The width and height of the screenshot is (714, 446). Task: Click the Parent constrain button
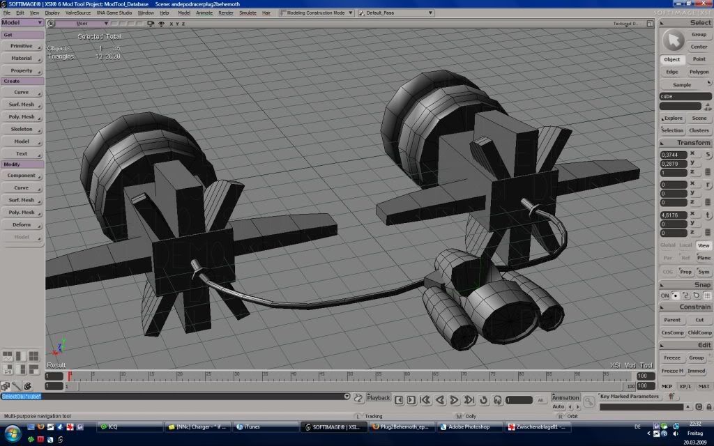pos(671,320)
